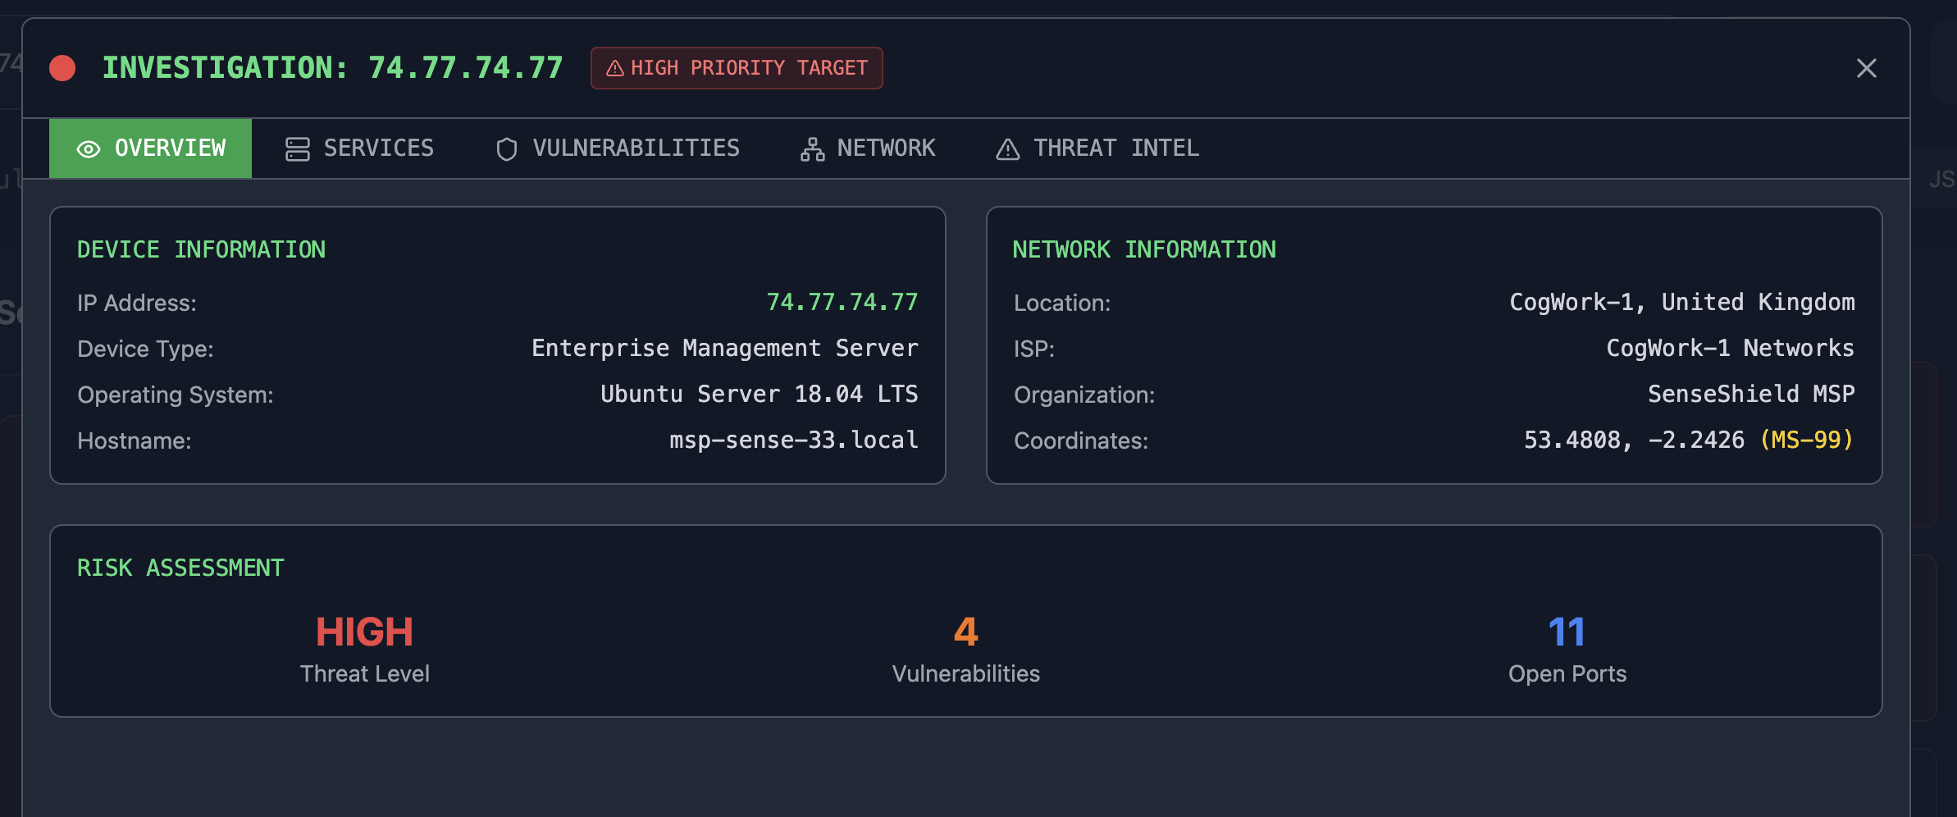Click the warning triangle beside Threat Intel
1957x817 pixels.
[x=1007, y=148]
